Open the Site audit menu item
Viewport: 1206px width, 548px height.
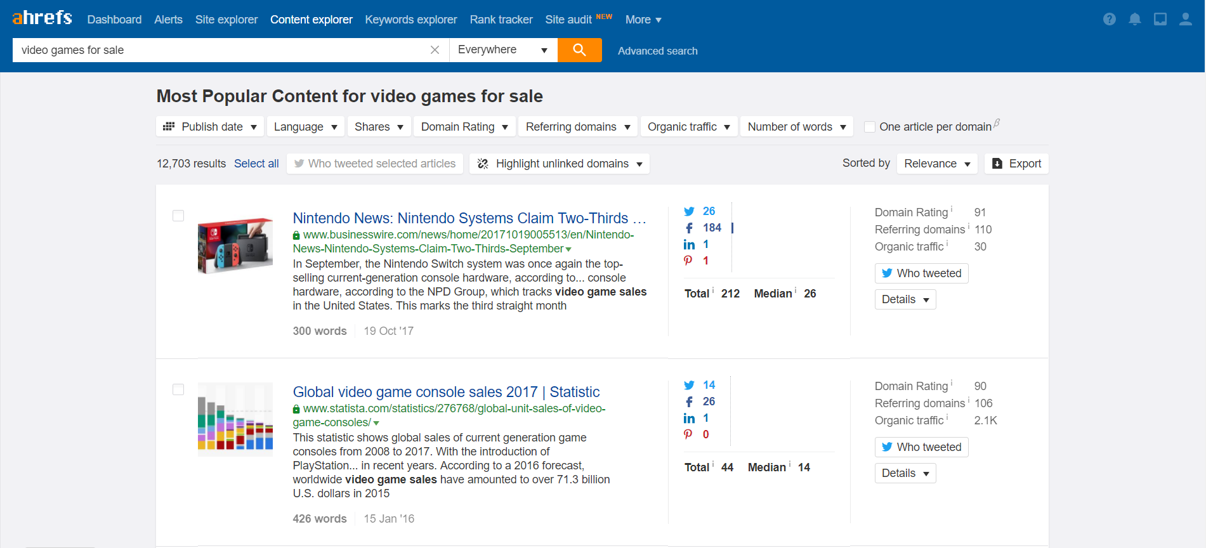(568, 20)
